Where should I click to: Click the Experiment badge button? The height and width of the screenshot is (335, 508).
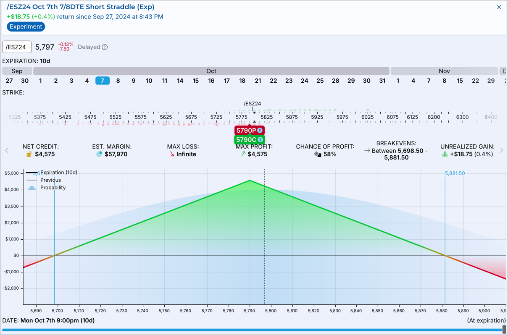tap(26, 26)
